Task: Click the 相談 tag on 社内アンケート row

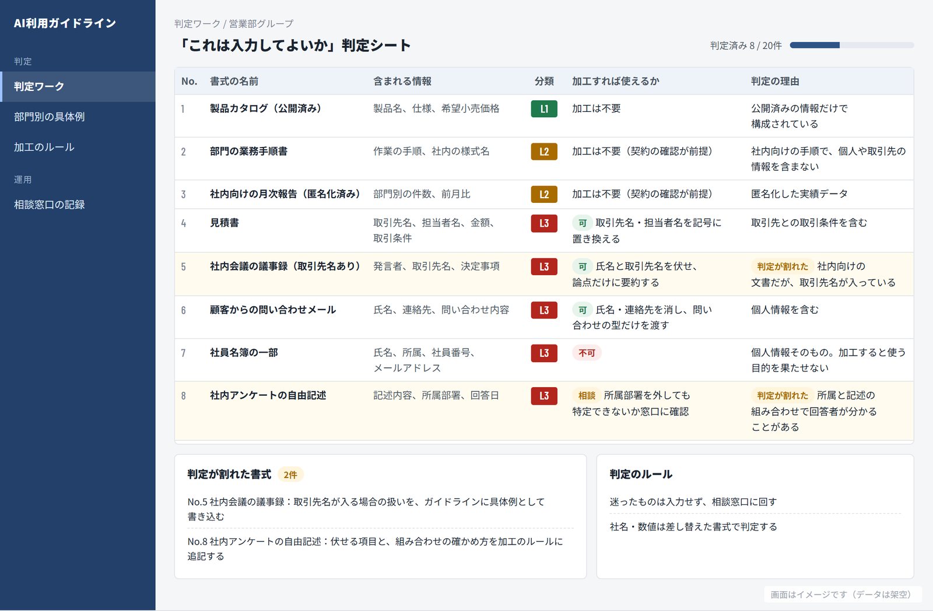Action: (587, 395)
